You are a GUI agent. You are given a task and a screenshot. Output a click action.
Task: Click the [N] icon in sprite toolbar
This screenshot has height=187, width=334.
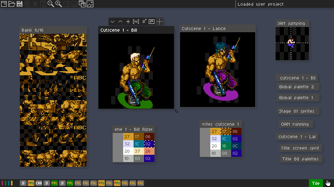coord(136,21)
